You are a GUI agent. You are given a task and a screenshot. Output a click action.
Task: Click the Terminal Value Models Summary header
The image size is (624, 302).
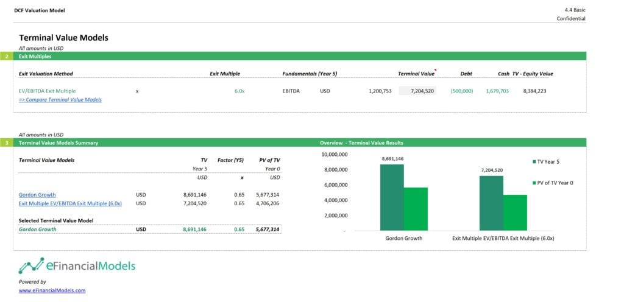click(58, 142)
